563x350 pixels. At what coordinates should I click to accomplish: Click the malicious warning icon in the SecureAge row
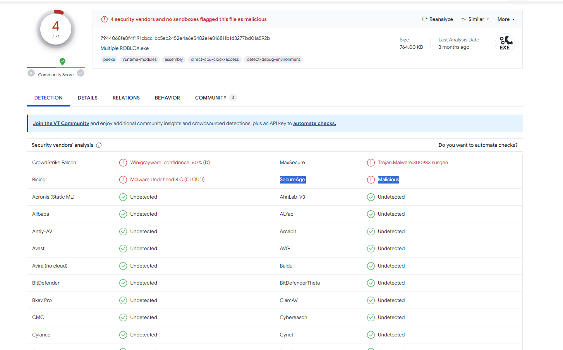[x=371, y=180]
